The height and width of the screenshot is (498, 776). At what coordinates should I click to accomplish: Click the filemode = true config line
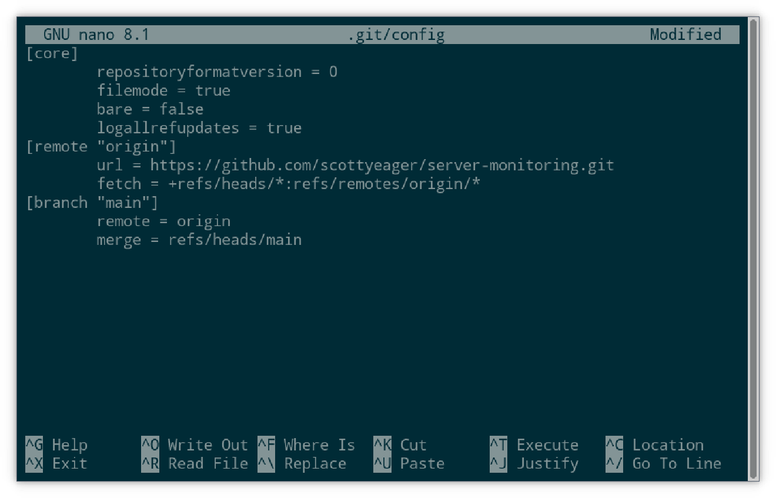(164, 90)
